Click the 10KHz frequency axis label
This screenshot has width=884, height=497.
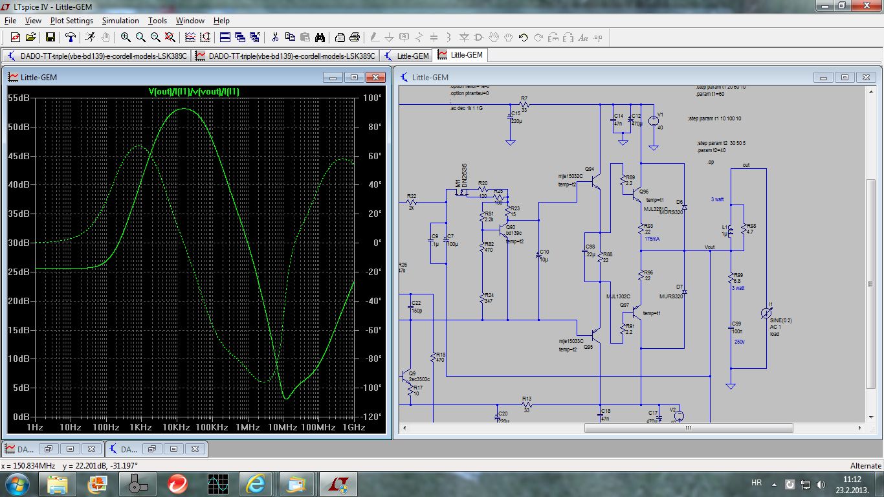point(177,427)
